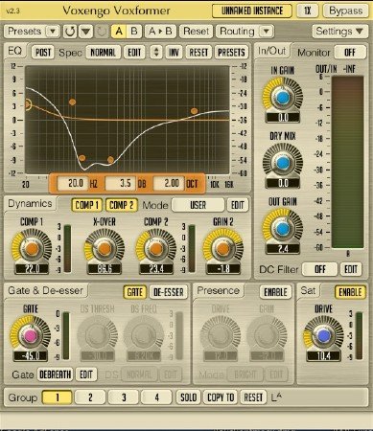Toggle the group SOLO button
Viewport: 373px width, 431px height.
(188, 397)
